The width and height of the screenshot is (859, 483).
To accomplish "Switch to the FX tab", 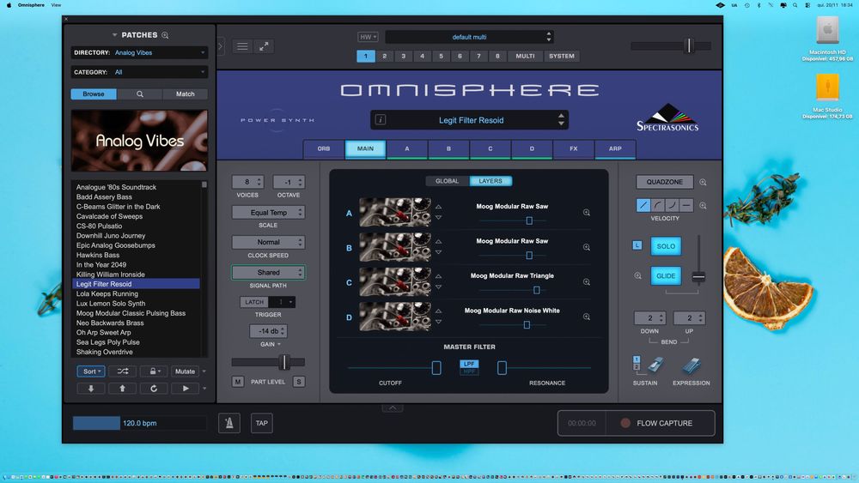I will pos(574,148).
